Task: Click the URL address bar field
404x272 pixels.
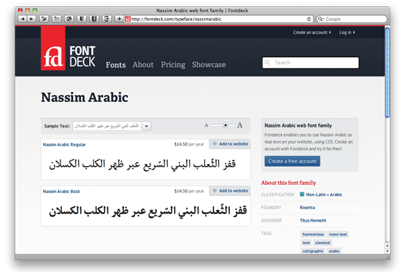Action: tap(219, 19)
